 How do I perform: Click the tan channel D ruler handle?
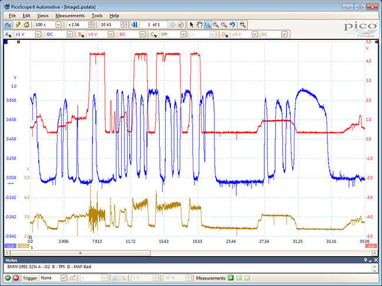point(18,42)
